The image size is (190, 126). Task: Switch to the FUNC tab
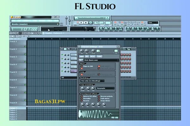click(x=99, y=56)
